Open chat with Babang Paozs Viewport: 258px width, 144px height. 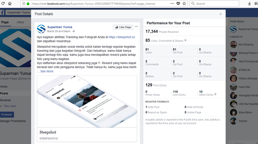(x=244, y=53)
